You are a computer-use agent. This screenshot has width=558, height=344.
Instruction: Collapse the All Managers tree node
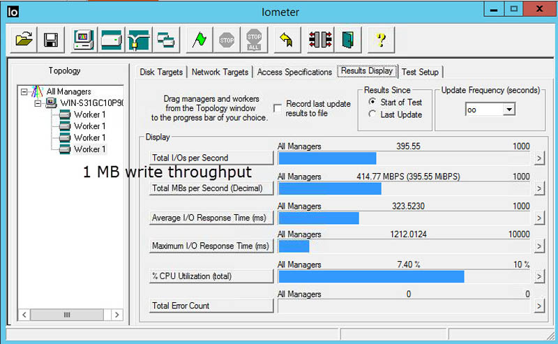(24, 92)
